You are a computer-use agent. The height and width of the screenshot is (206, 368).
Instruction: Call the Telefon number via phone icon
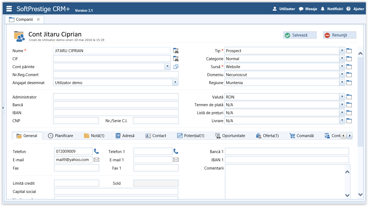tap(96, 151)
